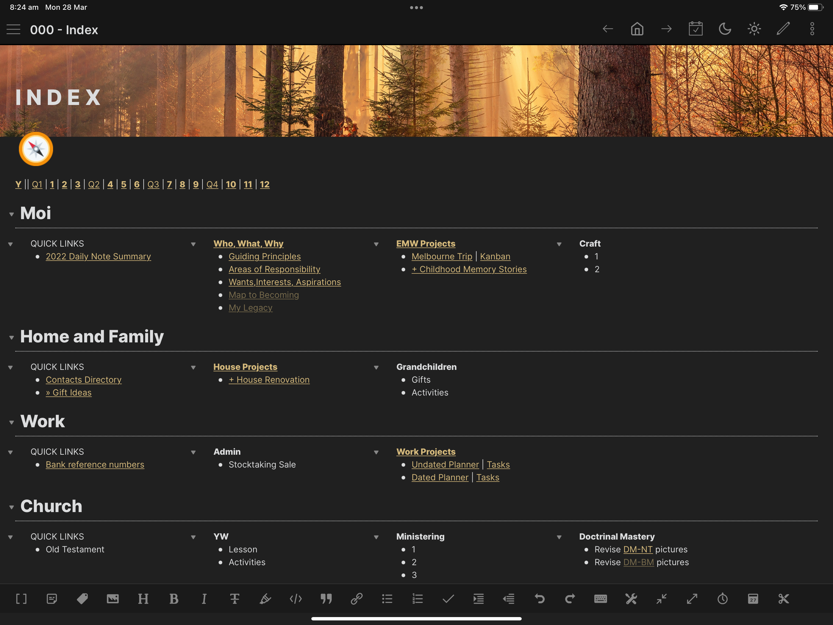Fold the Work Projects list
Viewport: 833px width, 625px height.
[x=376, y=452]
